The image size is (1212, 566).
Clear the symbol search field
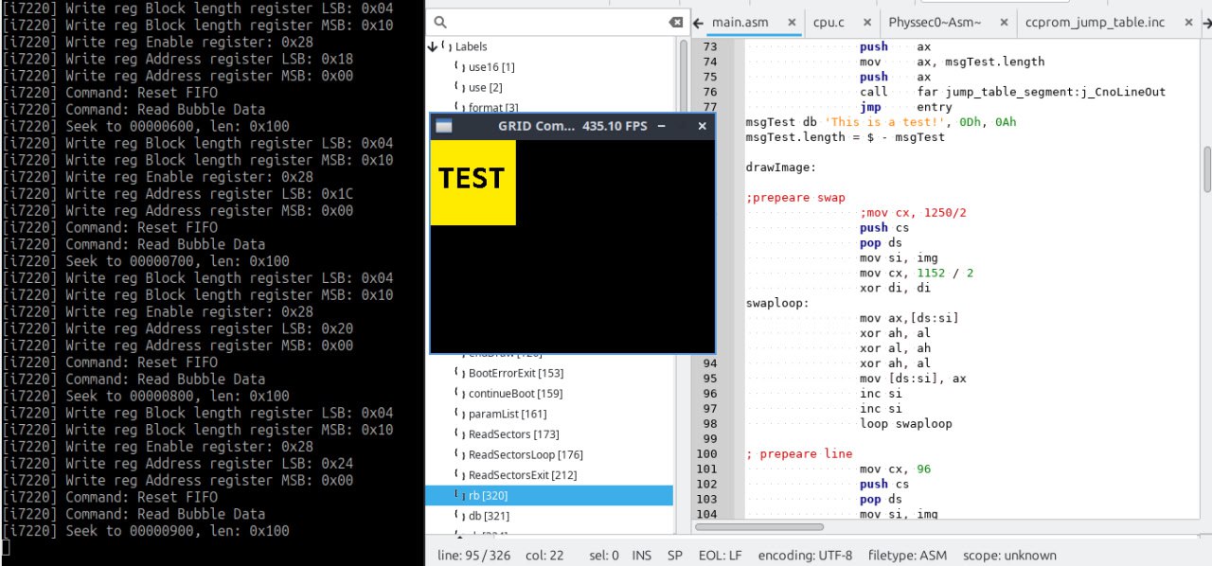tap(674, 22)
